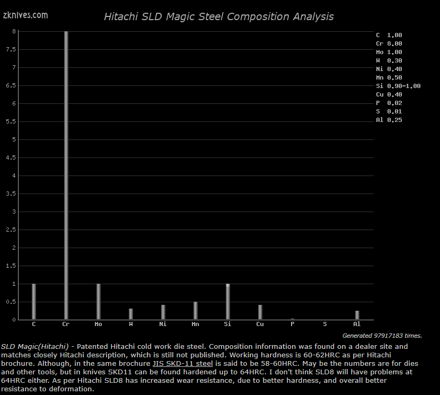This screenshot has height=395, width=440.
Task: Click the Mn bar in the chart
Action: pyautogui.click(x=196, y=311)
